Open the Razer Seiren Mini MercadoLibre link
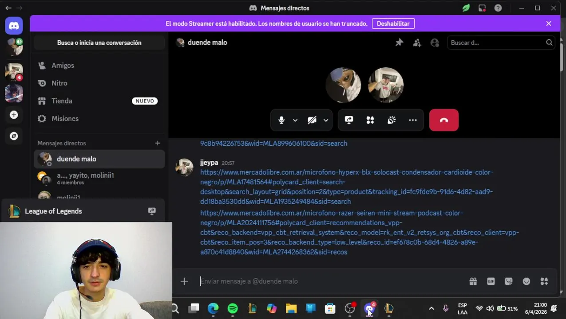 coord(360,233)
